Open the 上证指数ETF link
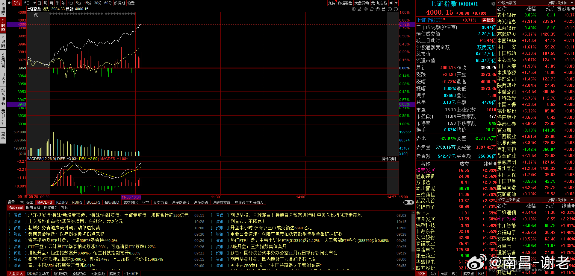This screenshot has height=276, width=575. [429, 20]
